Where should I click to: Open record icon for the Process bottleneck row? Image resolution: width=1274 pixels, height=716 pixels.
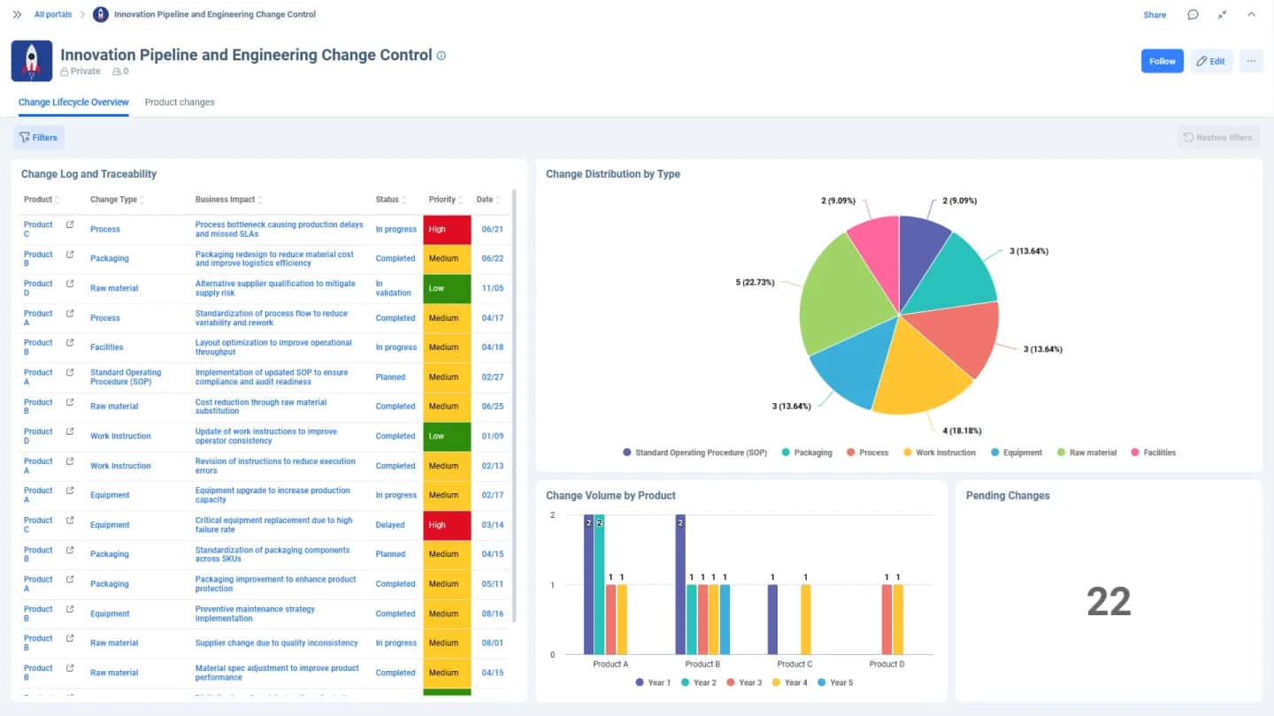70,225
